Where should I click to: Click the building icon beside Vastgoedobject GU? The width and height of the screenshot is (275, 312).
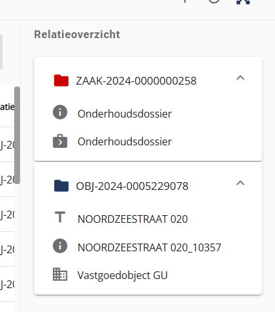click(x=60, y=275)
